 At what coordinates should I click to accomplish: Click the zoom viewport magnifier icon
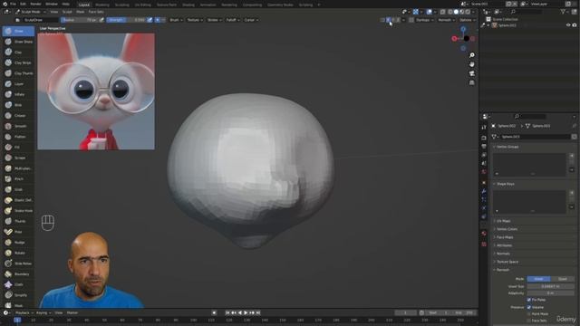coord(471,55)
